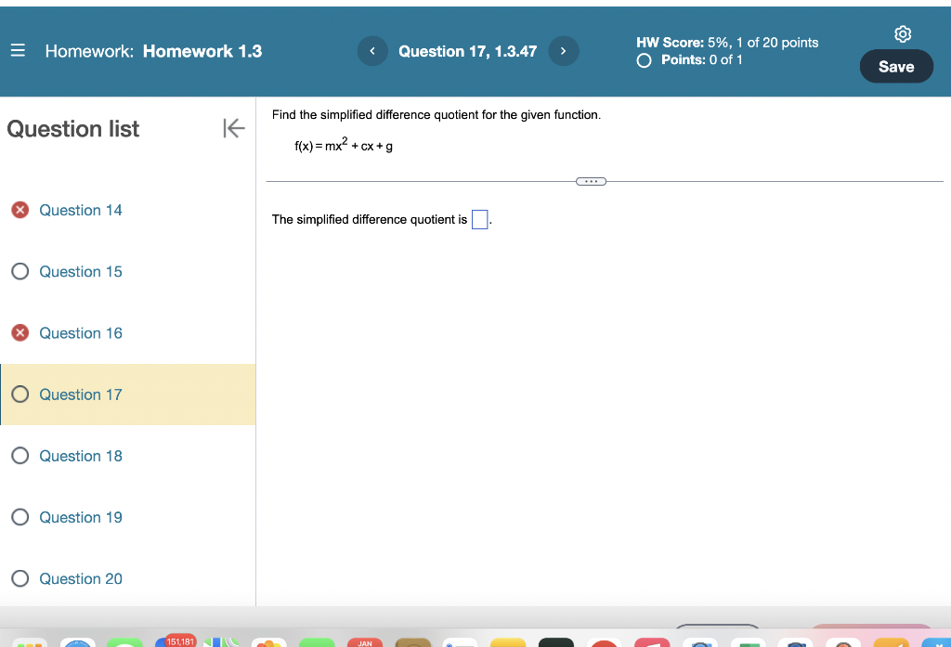Screen dimensions: 951x647
Task: Open Safari from the Dock
Action: point(79,642)
